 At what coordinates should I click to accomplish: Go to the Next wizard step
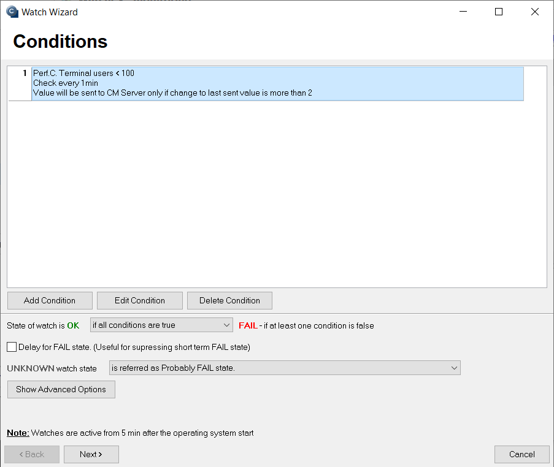tap(91, 454)
